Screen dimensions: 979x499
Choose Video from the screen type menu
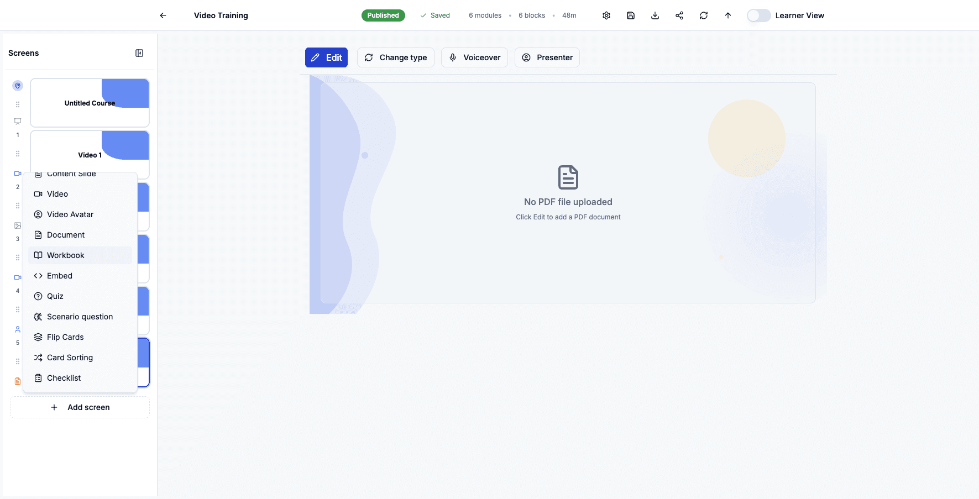pos(80,194)
